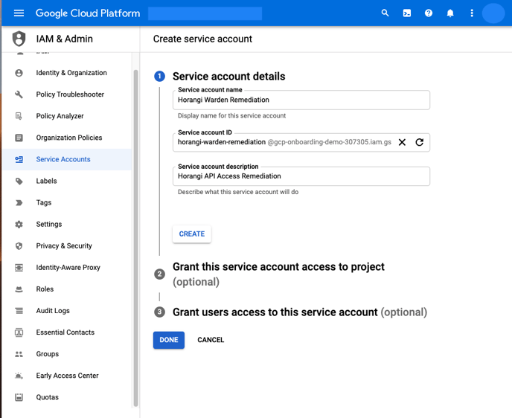Click the user account avatar
512x418 pixels.
(x=493, y=13)
